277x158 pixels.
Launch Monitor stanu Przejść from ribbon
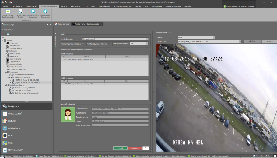[x=21, y=13]
